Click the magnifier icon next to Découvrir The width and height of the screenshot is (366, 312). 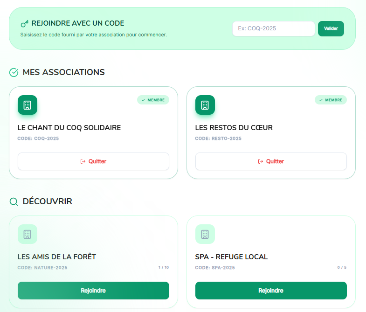(x=14, y=201)
